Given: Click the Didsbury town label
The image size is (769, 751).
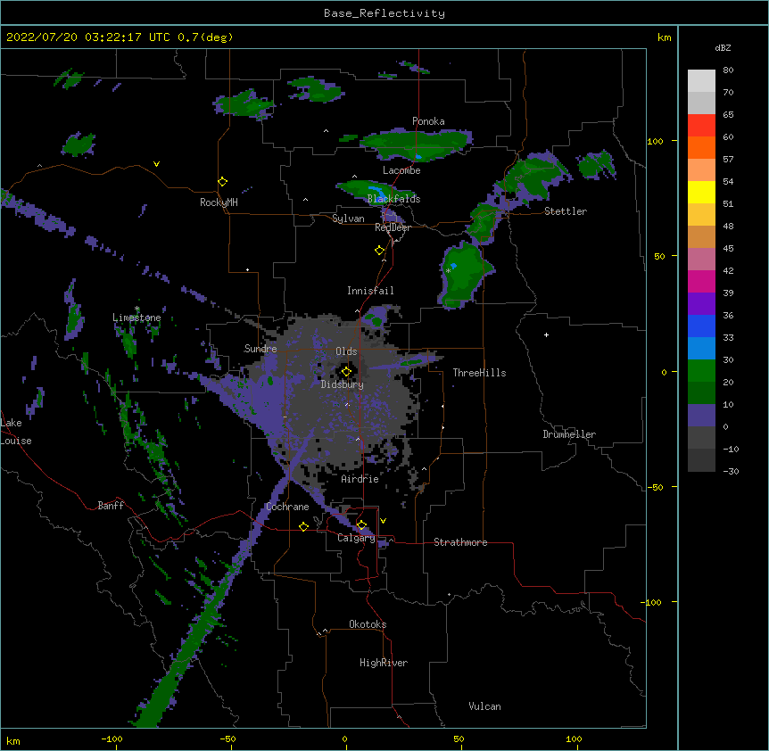Looking at the screenshot, I should tap(343, 384).
